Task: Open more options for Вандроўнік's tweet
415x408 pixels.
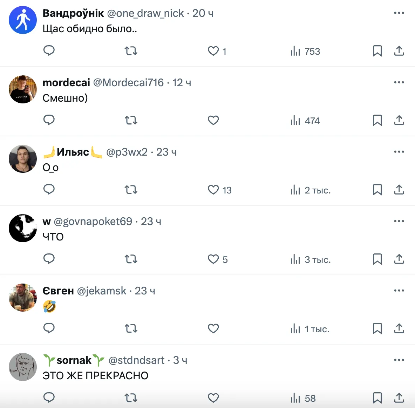Action: coord(399,13)
